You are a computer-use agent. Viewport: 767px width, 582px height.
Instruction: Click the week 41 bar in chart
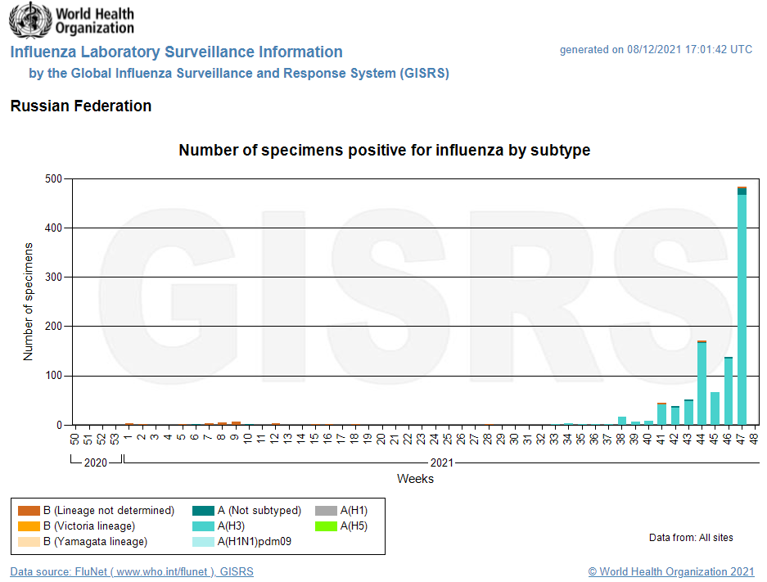[661, 414]
